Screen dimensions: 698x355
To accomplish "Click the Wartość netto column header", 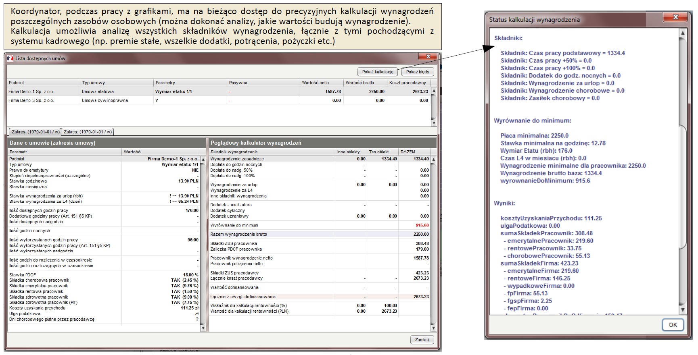I will [x=322, y=83].
